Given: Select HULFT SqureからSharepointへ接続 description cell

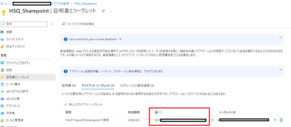Looking at the screenshot, I should [87, 120].
